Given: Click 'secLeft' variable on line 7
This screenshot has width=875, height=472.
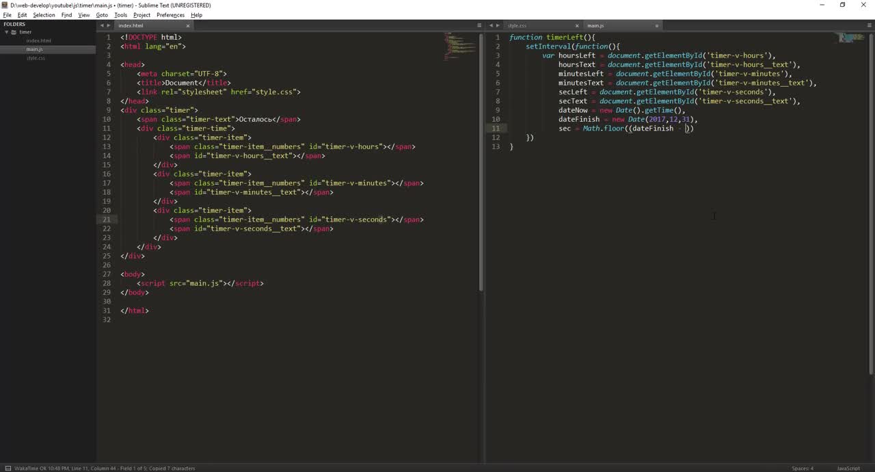Looking at the screenshot, I should tap(573, 92).
